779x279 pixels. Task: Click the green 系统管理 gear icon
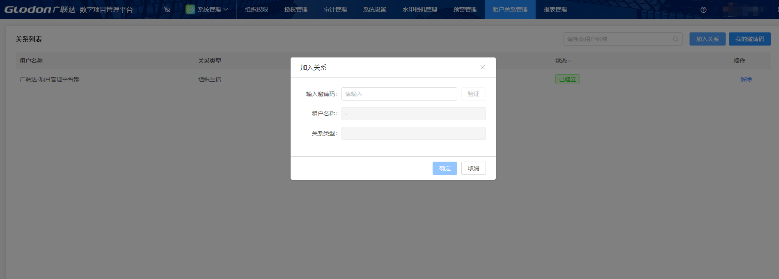[x=190, y=9]
